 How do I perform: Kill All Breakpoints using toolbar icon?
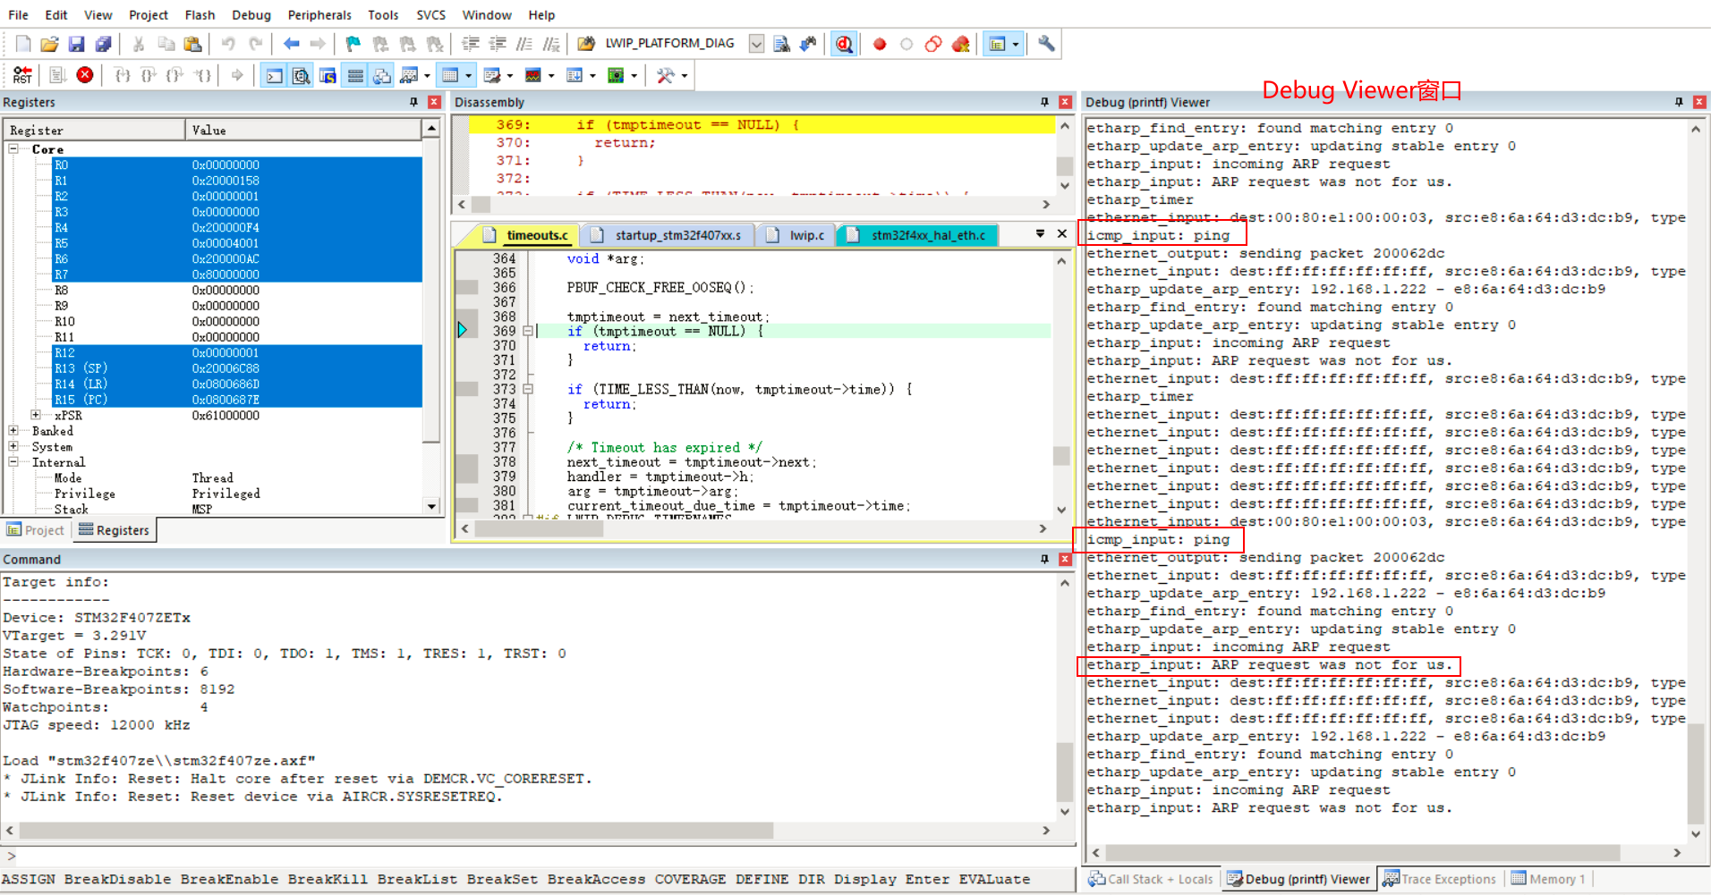(961, 43)
